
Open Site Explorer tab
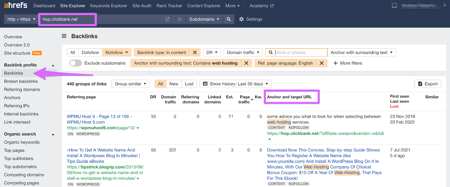(73, 6)
